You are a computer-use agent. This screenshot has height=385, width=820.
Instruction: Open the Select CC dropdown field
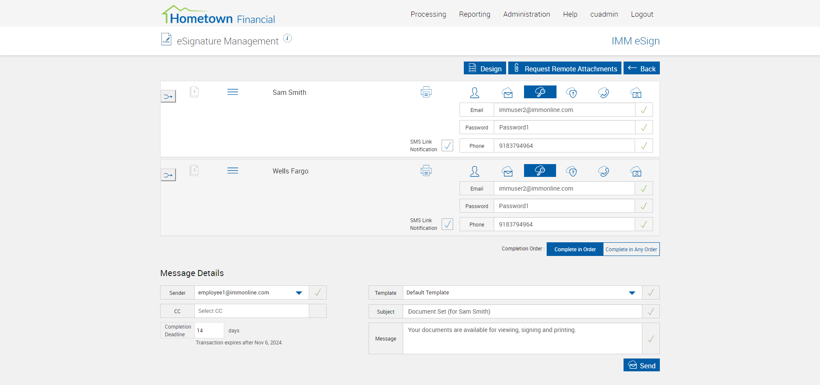click(x=251, y=311)
